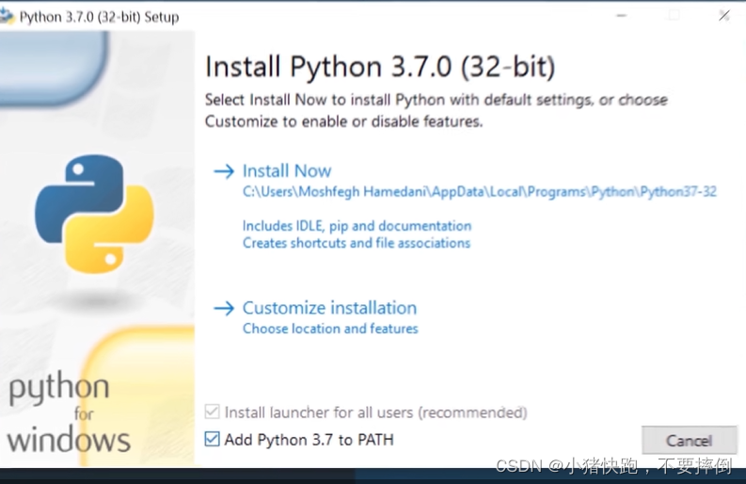Image resolution: width=746 pixels, height=484 pixels.
Task: Choose Customize installation
Action: (329, 308)
